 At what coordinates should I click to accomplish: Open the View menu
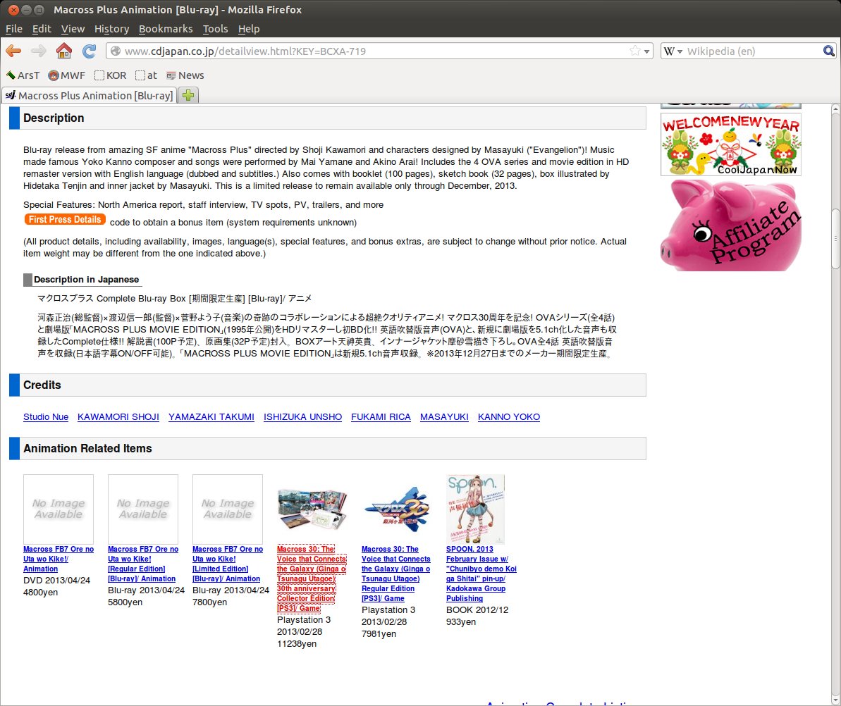tap(73, 29)
